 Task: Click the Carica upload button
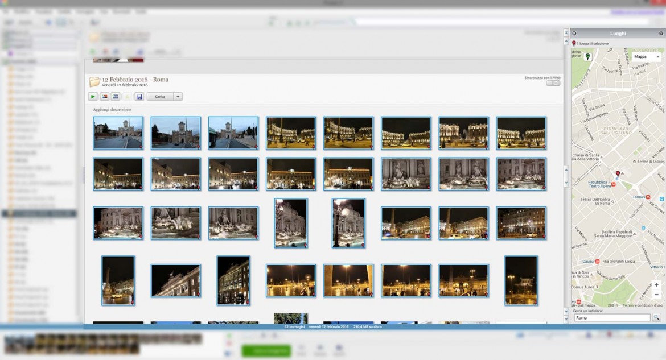(160, 97)
